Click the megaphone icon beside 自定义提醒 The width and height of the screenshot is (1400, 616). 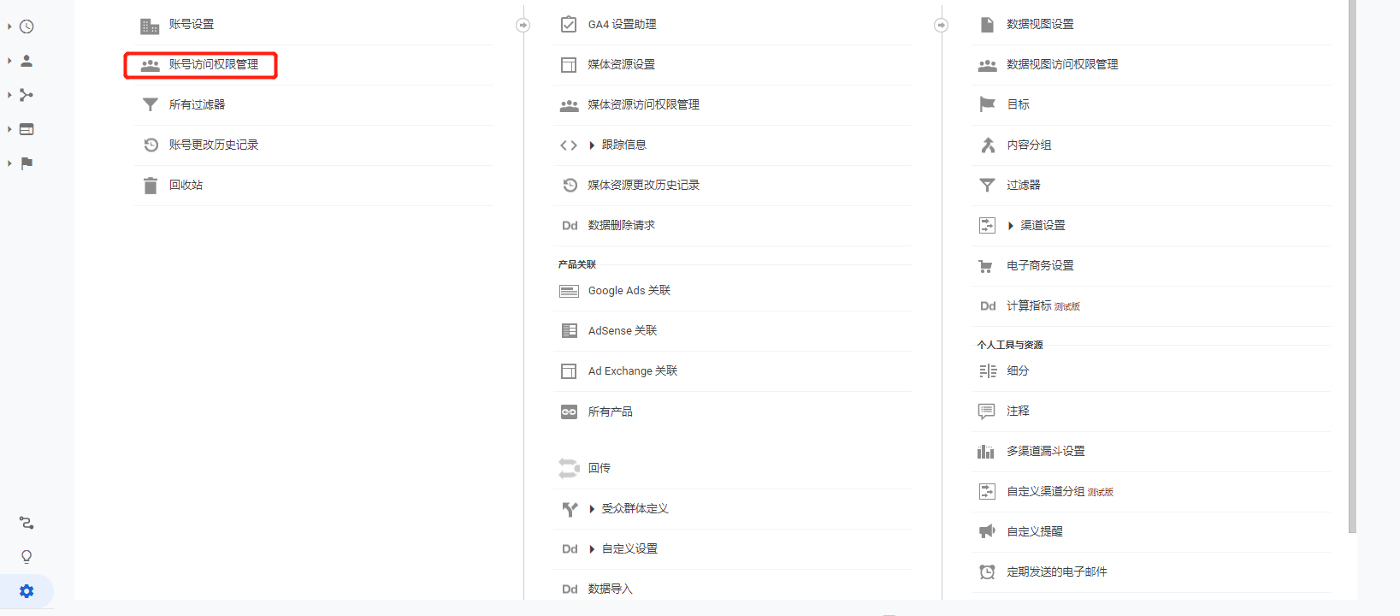click(x=987, y=531)
